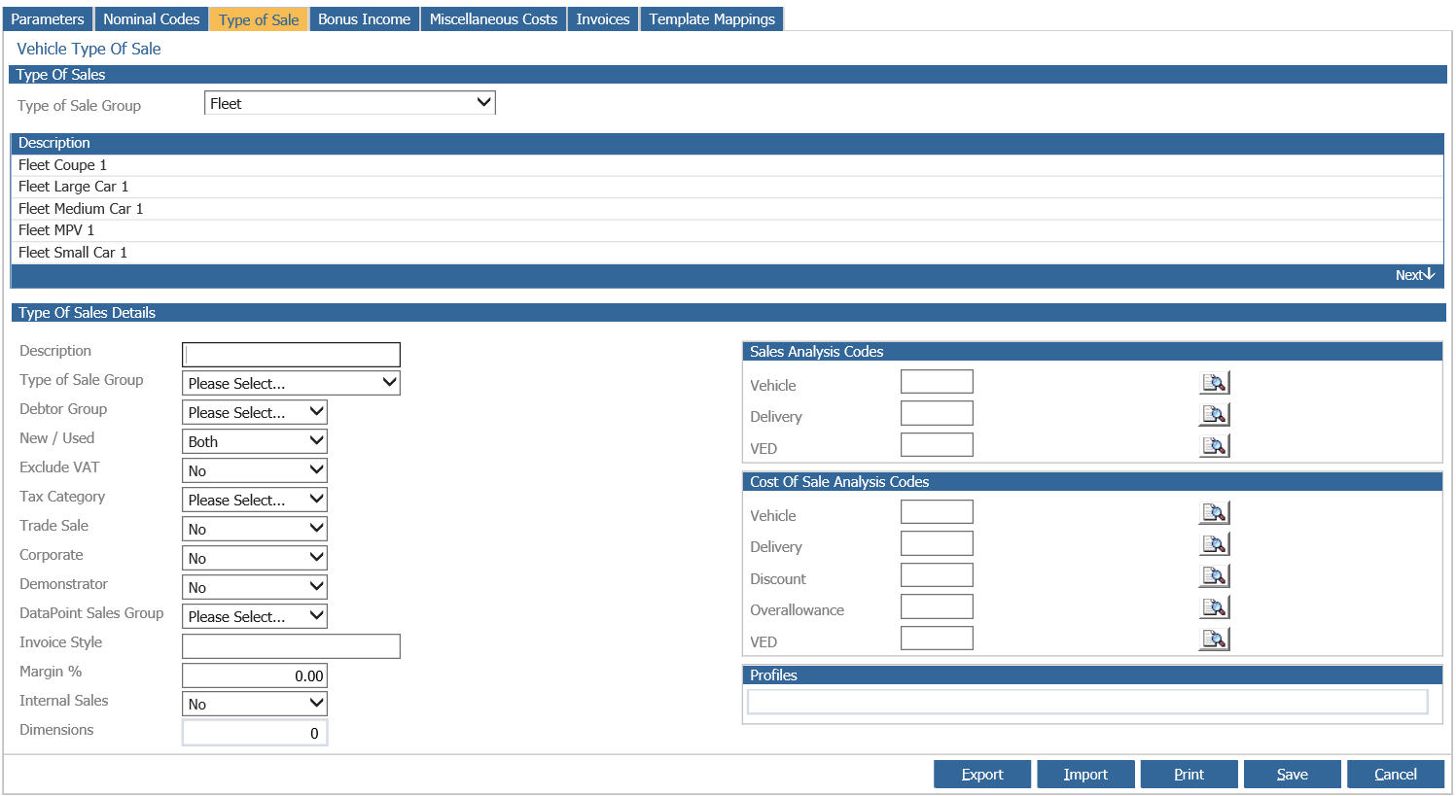Click the Margin % field
Image resolution: width=1456 pixels, height=796 pixels.
(255, 675)
